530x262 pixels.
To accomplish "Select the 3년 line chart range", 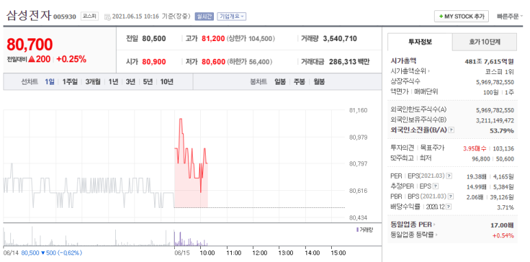I will (130, 82).
